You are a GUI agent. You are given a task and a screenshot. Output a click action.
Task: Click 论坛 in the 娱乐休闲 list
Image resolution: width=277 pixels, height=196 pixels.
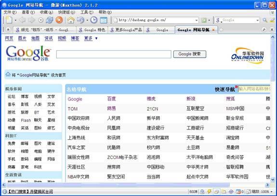(12, 96)
